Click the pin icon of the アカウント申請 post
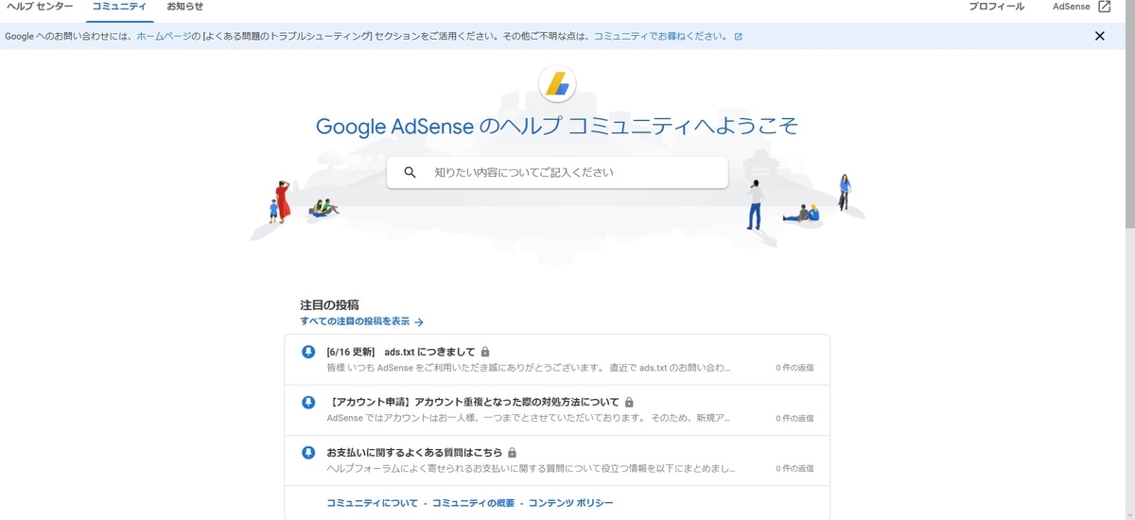Screen dimensions: 1135x520 tap(307, 402)
